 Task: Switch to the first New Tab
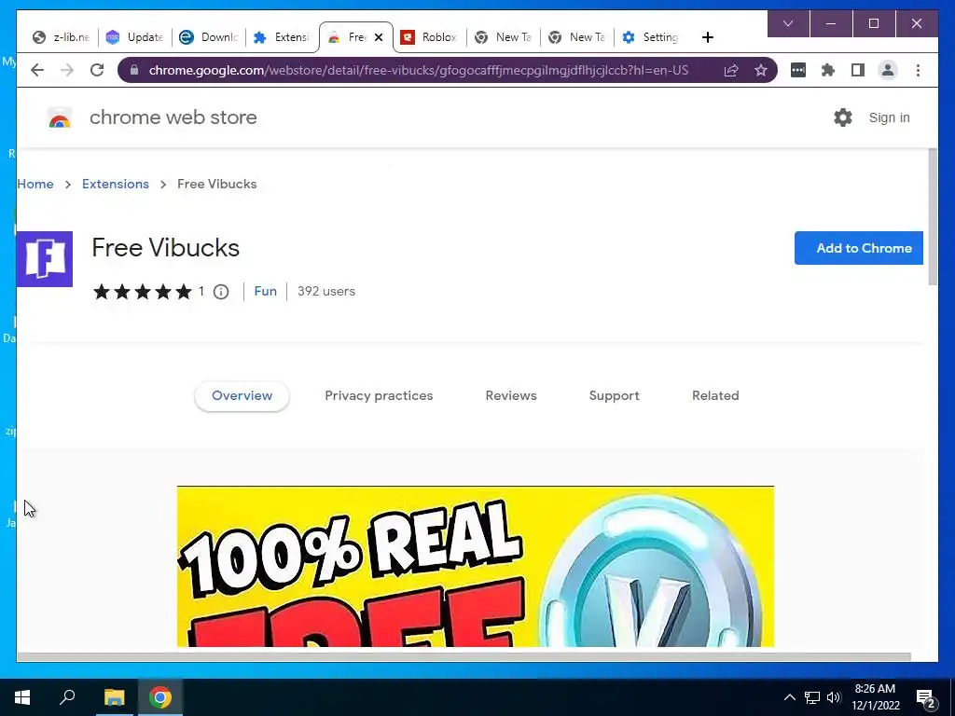(503, 37)
